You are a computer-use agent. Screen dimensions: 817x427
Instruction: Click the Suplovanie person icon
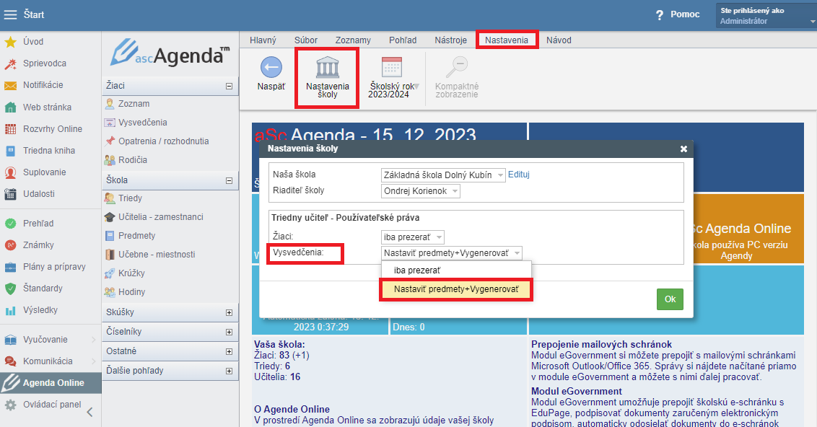(x=10, y=172)
